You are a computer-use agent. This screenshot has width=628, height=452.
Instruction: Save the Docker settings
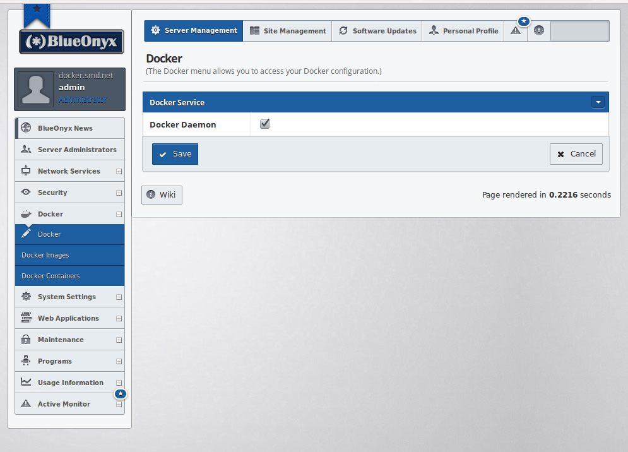175,154
